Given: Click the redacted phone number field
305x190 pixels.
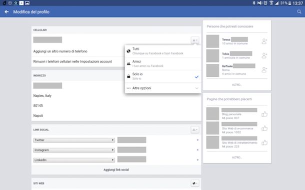Looking at the screenshot, I should tap(47, 40).
